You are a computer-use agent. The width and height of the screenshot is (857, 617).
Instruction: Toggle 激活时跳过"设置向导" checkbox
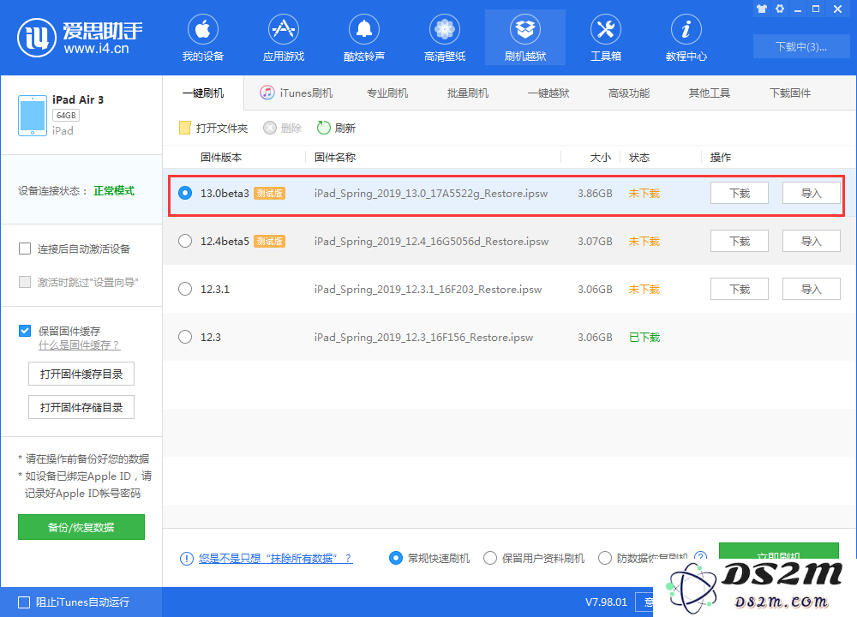point(25,282)
